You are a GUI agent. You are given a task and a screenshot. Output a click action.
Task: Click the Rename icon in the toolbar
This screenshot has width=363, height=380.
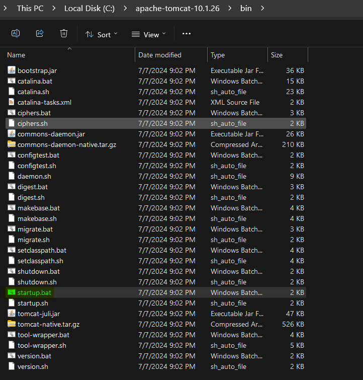tap(16, 34)
